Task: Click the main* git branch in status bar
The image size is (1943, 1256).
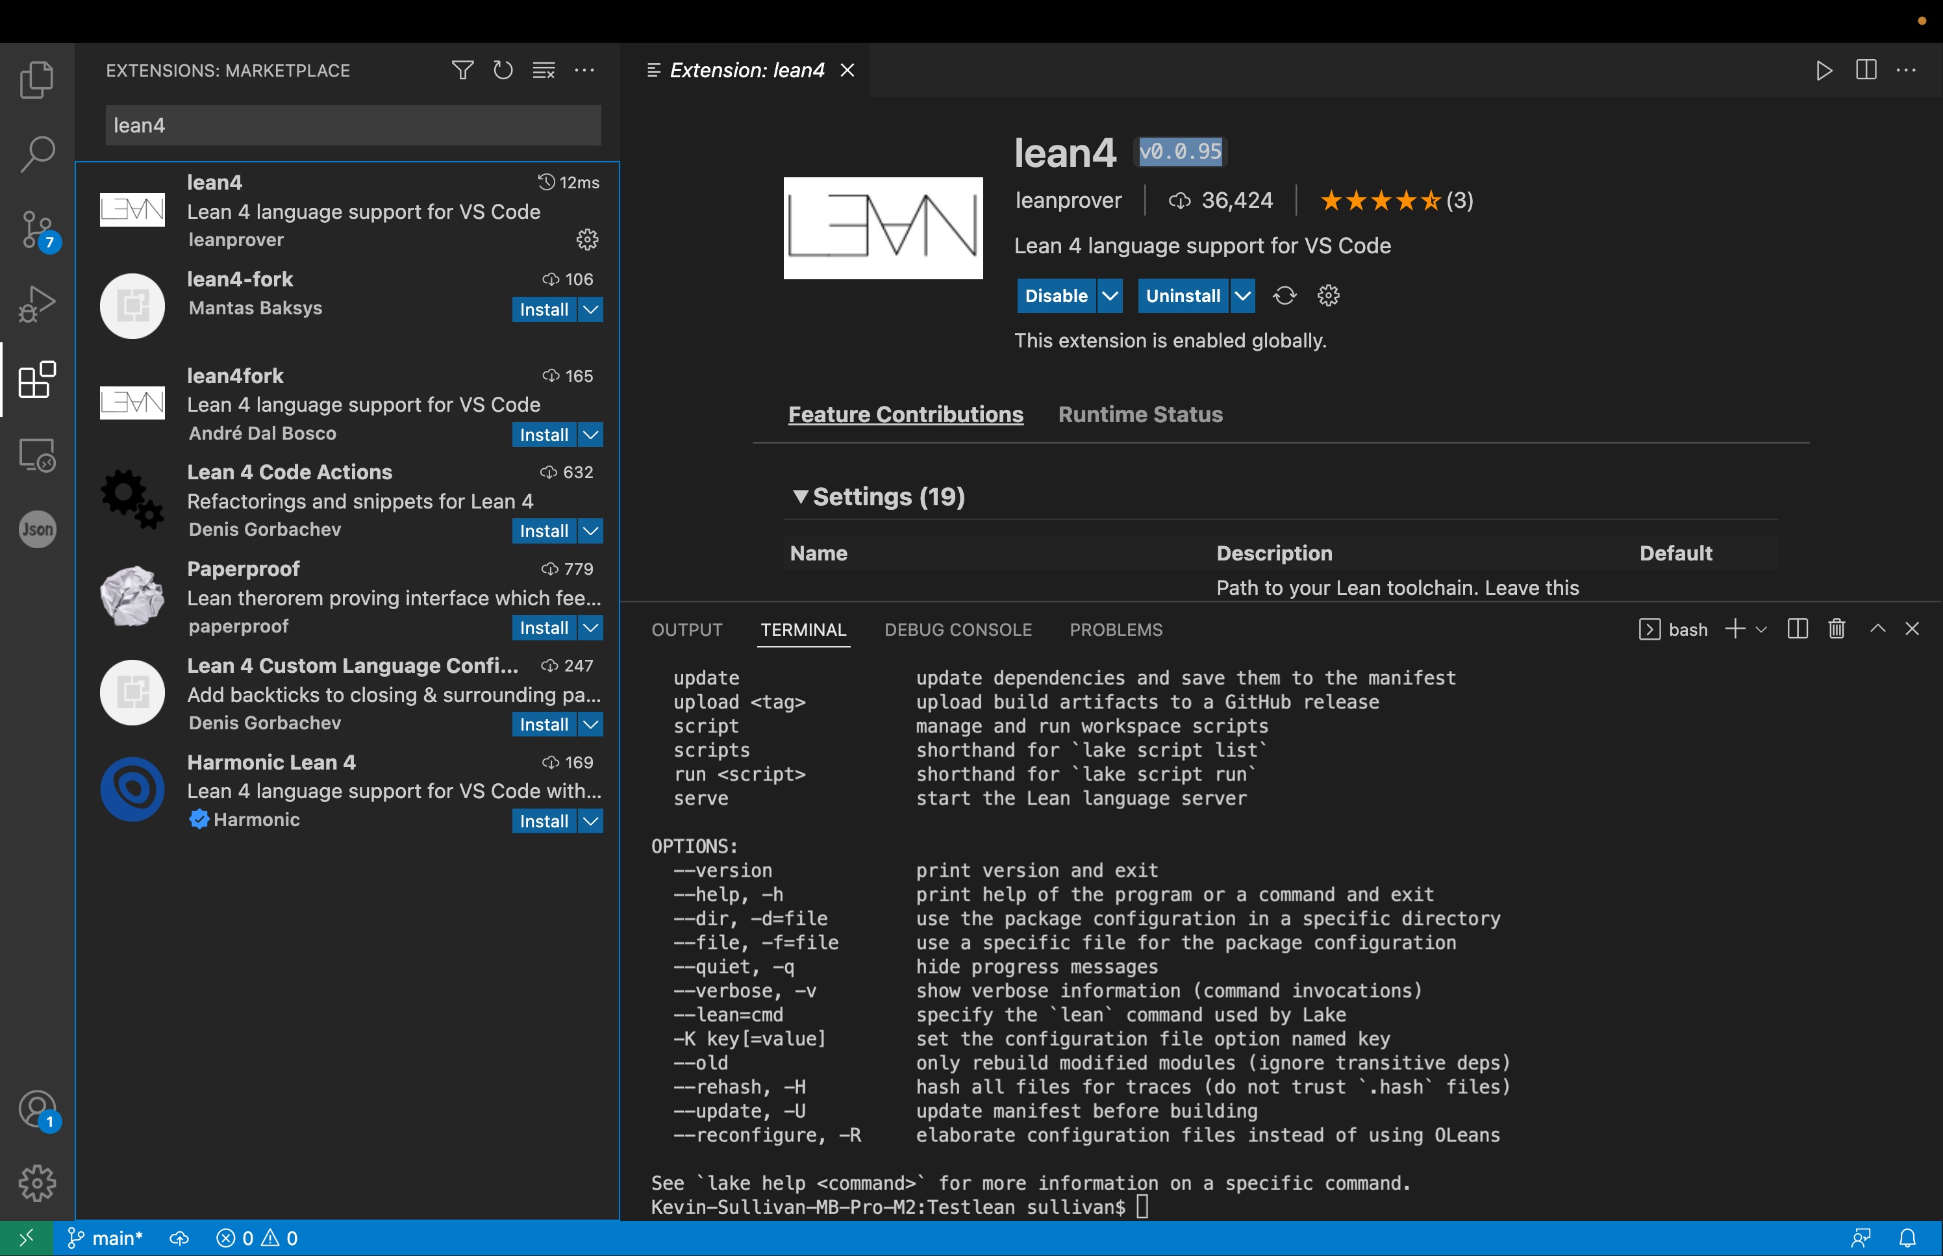Action: pos(105,1238)
